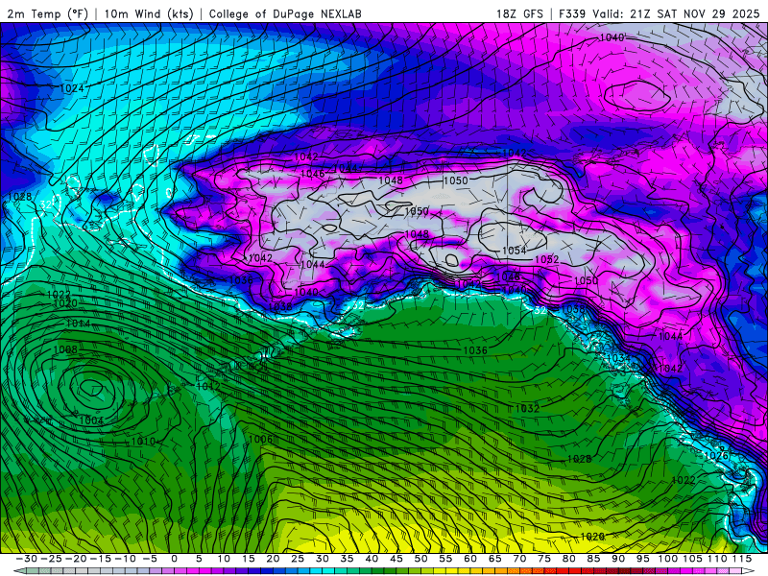Select the 1008 isobar label

(65, 350)
